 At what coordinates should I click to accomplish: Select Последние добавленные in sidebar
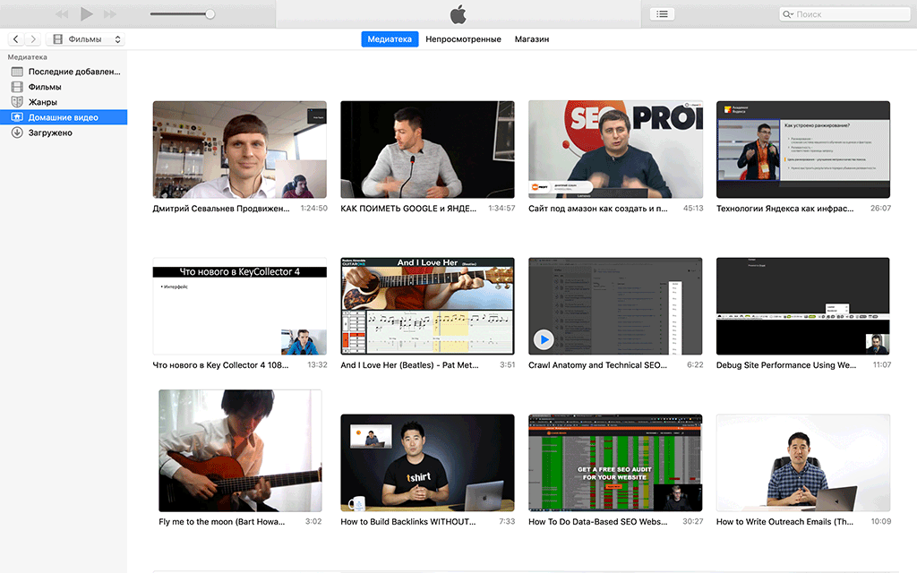[73, 72]
